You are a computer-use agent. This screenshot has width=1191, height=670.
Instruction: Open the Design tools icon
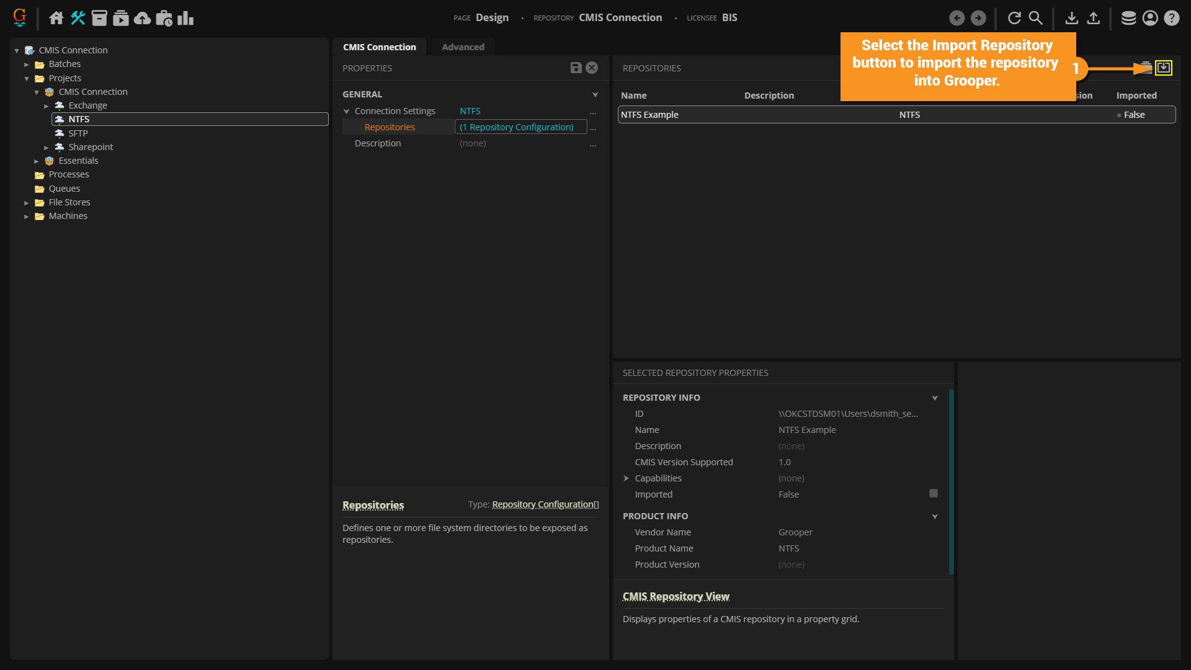click(78, 18)
